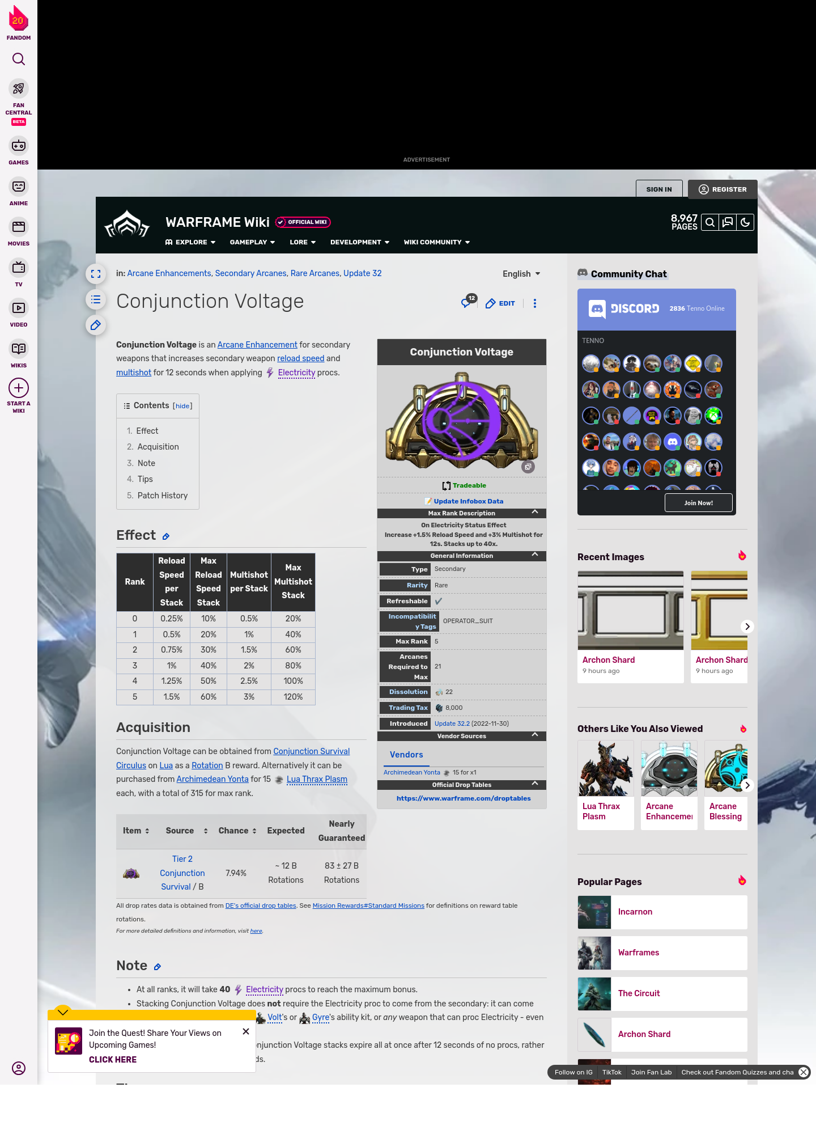Open Update Infobox Data link
The height and width of the screenshot is (1134, 816).
click(468, 501)
